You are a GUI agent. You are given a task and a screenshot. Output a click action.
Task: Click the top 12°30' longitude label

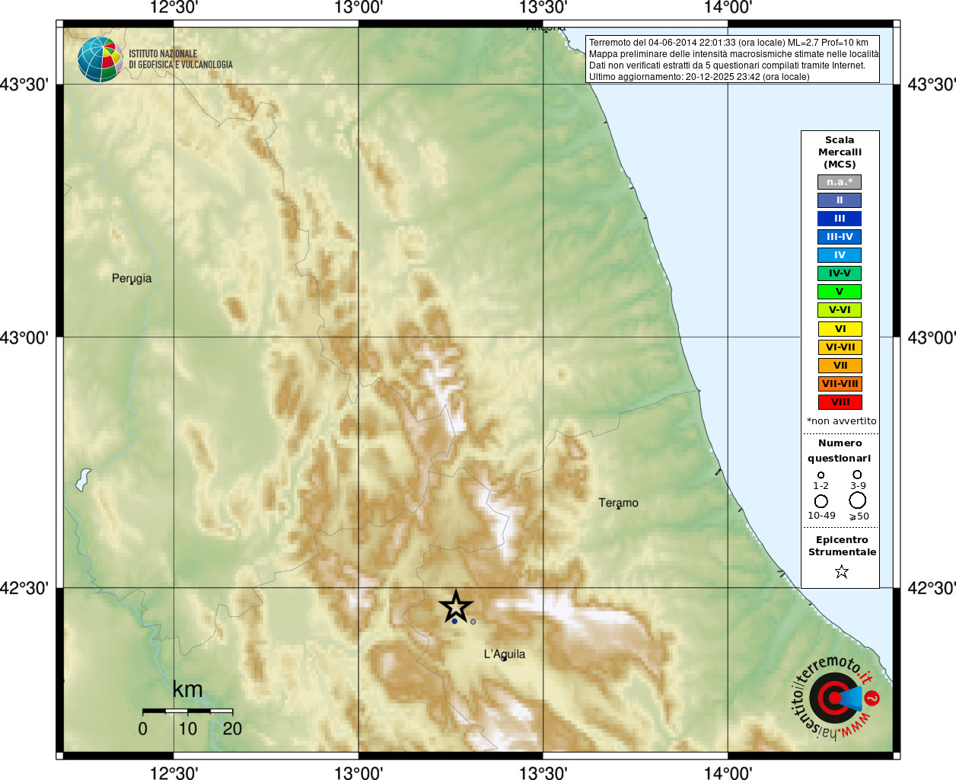pyautogui.click(x=174, y=8)
